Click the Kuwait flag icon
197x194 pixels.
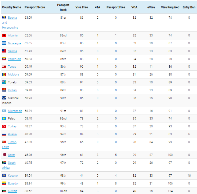[4, 191]
